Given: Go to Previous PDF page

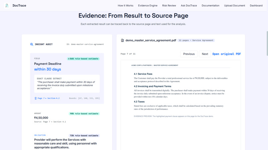Looking at the screenshot, I should point(189,54).
